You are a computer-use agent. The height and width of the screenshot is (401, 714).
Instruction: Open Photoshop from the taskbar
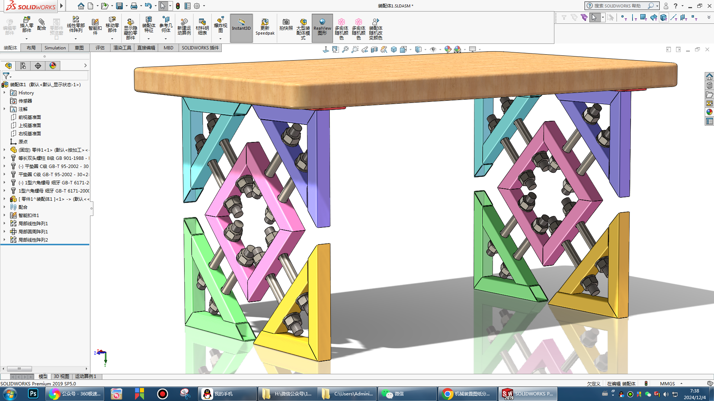(x=33, y=394)
